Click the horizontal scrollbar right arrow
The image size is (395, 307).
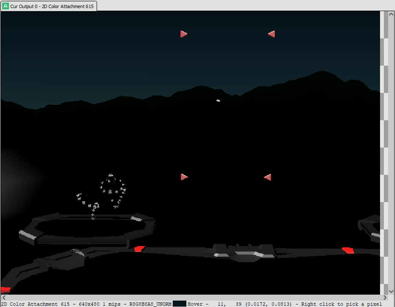(385, 298)
